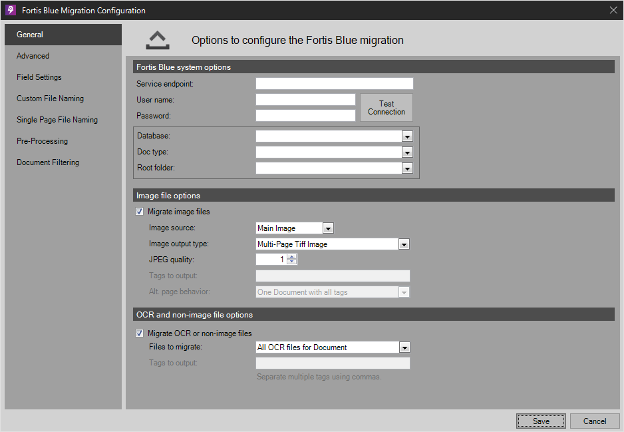The image size is (624, 432).
Task: Click OCR section Tags to output field
Action: pyautogui.click(x=333, y=363)
